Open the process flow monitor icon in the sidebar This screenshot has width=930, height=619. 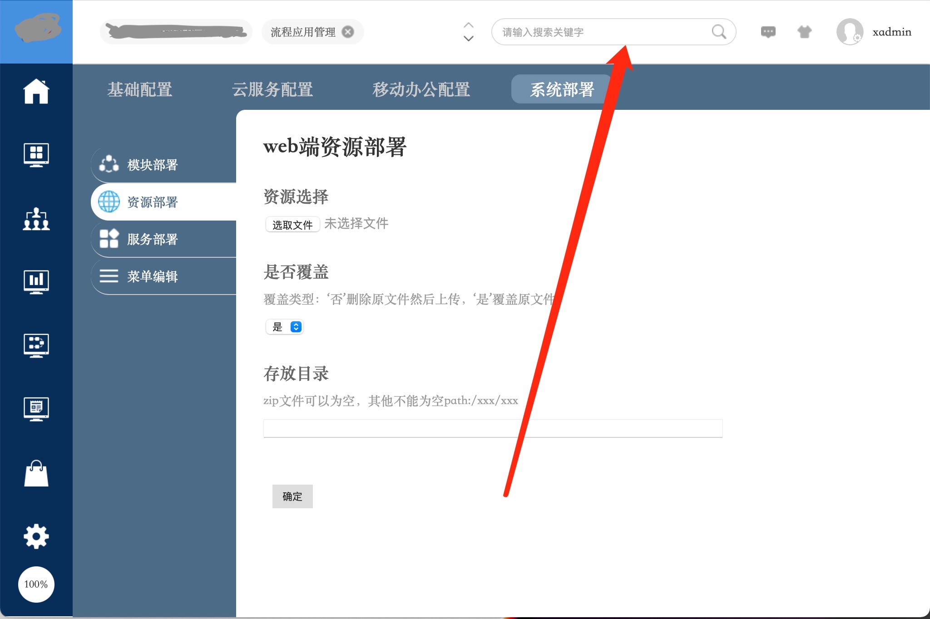click(x=36, y=345)
